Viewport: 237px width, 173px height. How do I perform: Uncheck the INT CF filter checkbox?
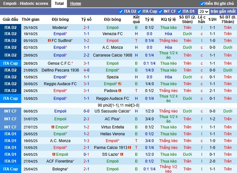160,11
